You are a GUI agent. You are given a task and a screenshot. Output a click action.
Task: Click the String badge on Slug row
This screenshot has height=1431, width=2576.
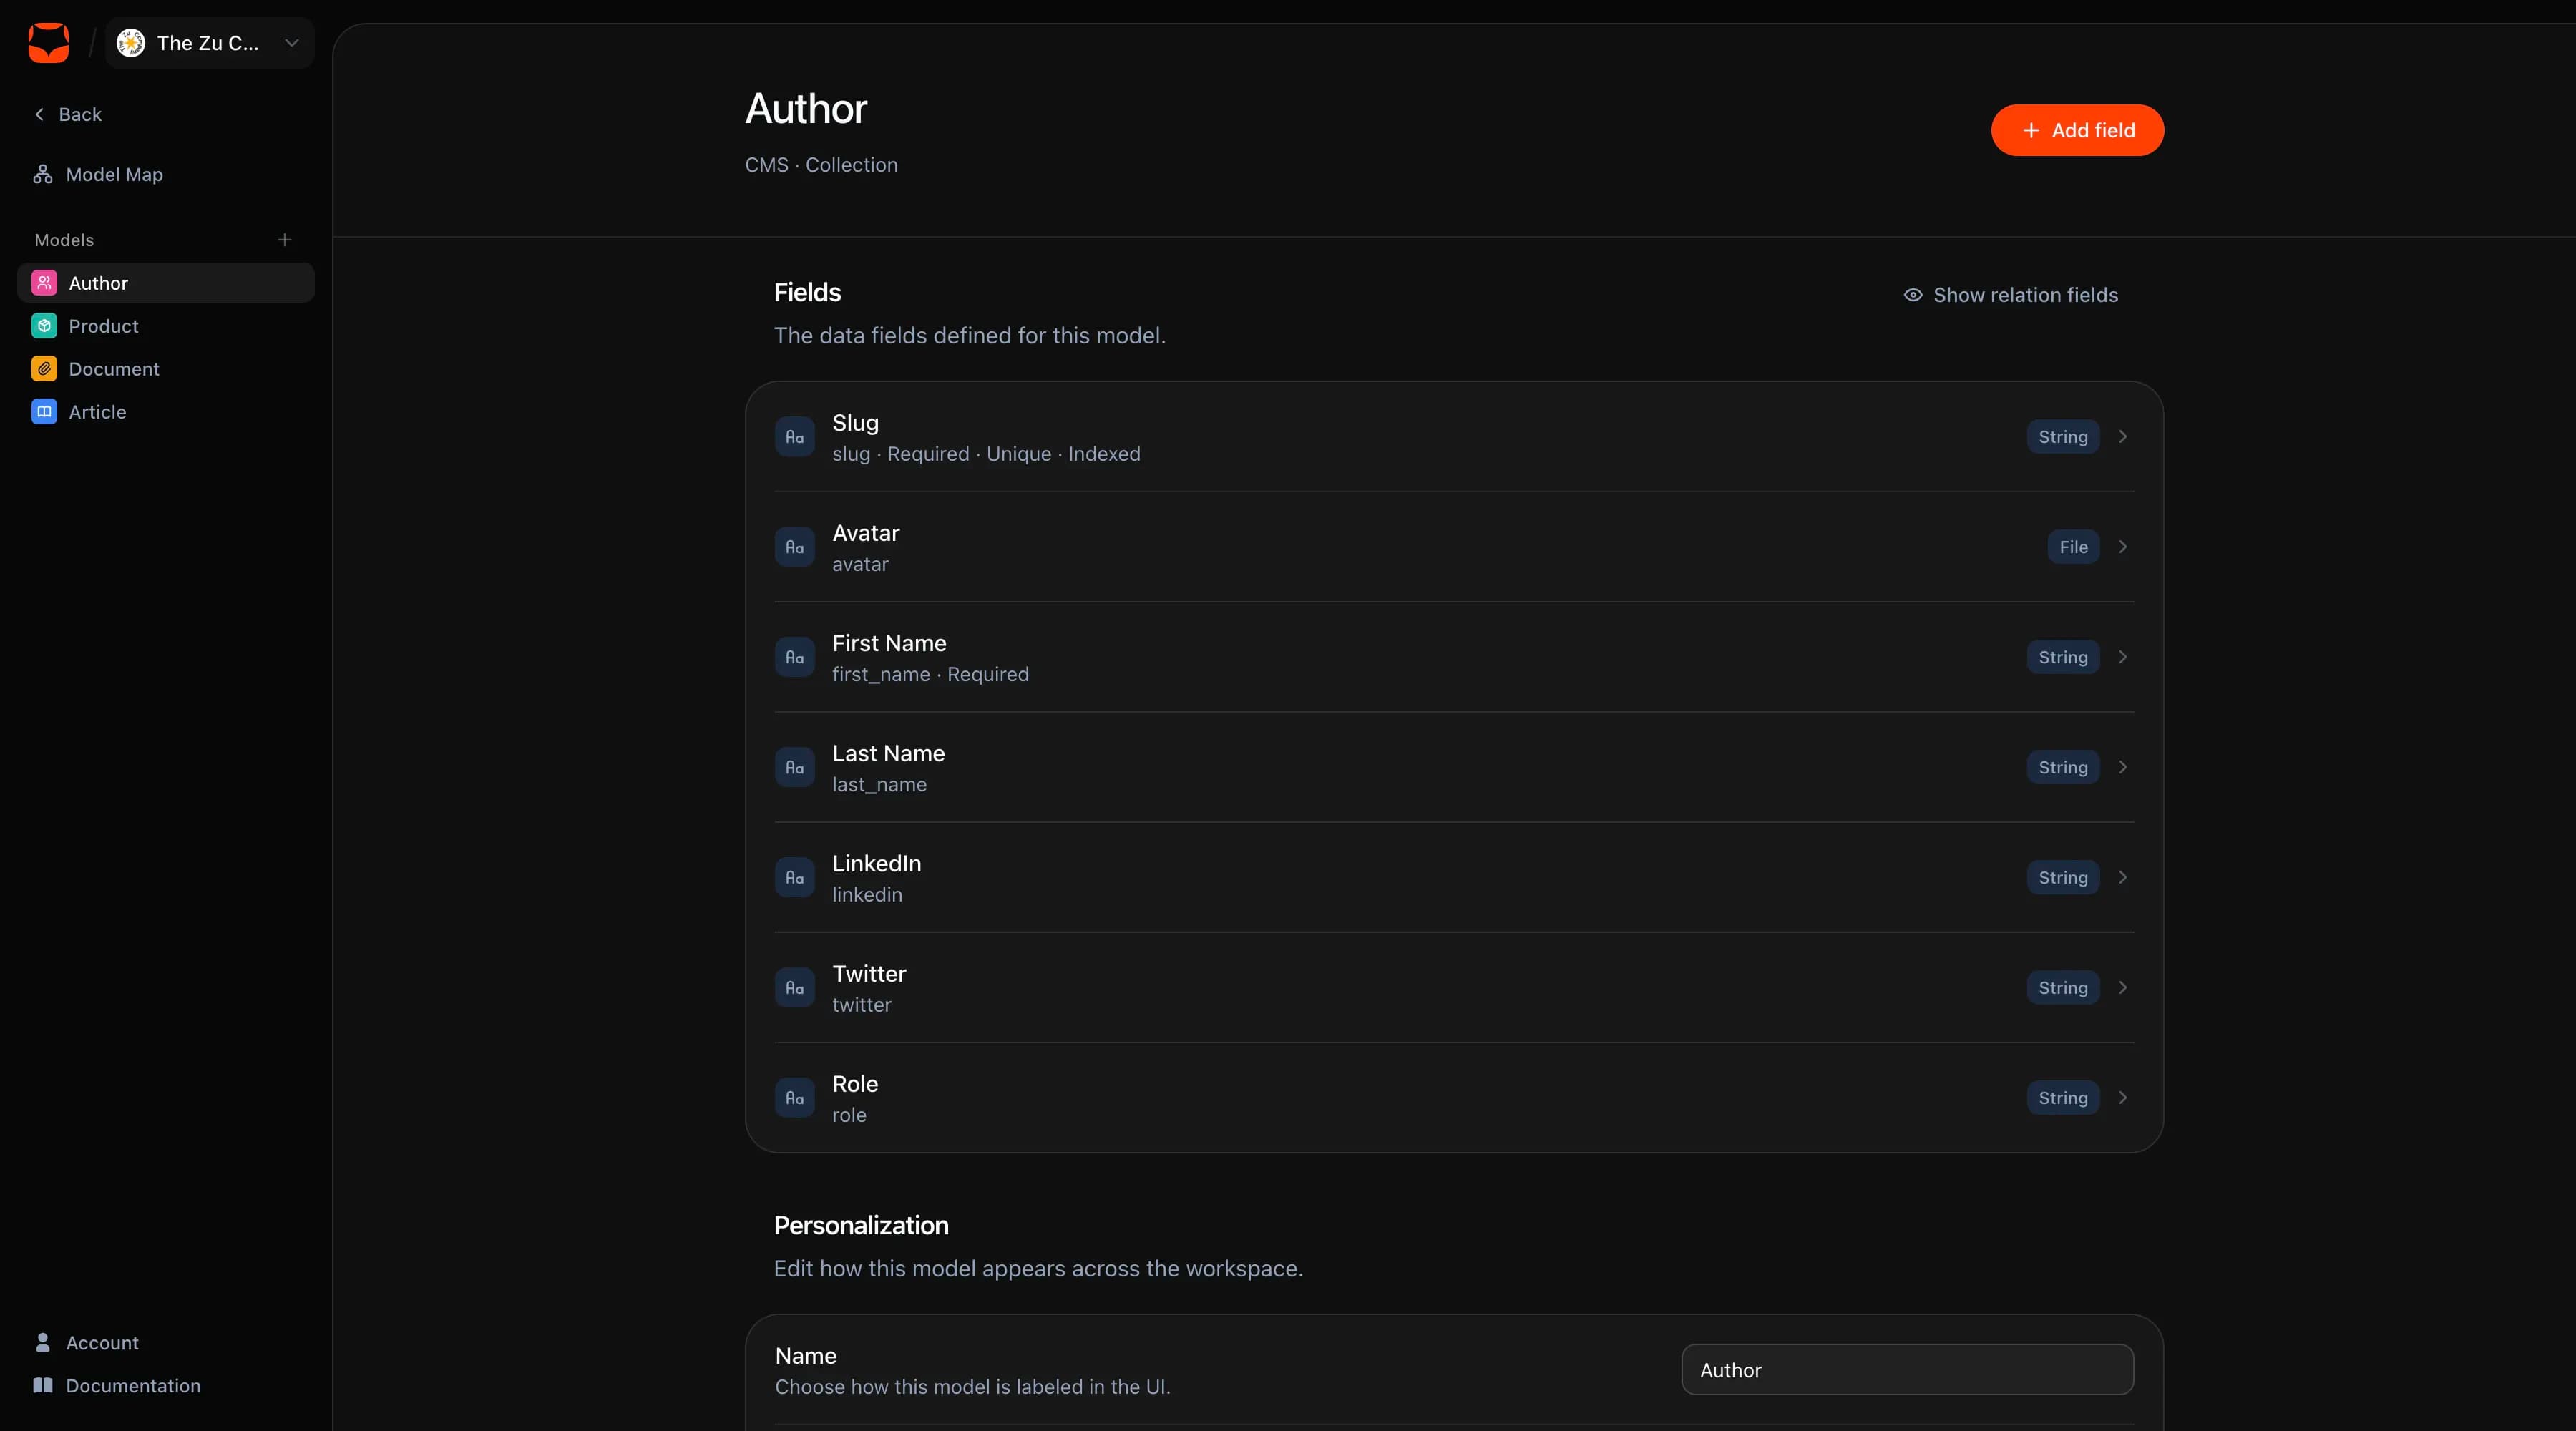2063,437
